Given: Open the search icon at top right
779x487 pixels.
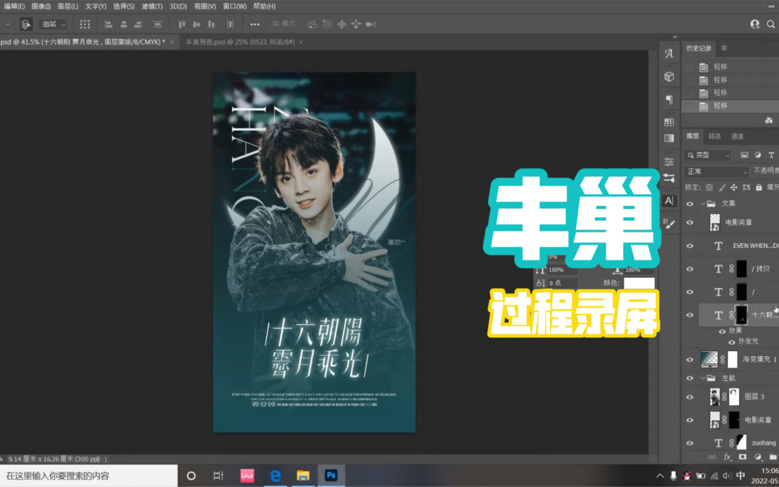Looking at the screenshot, I should pos(771,24).
